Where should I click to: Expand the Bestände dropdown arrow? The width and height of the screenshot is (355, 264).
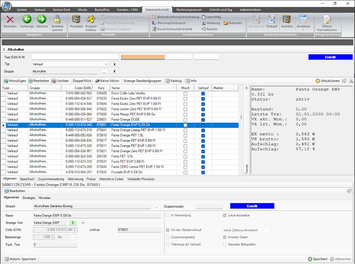[303, 30]
